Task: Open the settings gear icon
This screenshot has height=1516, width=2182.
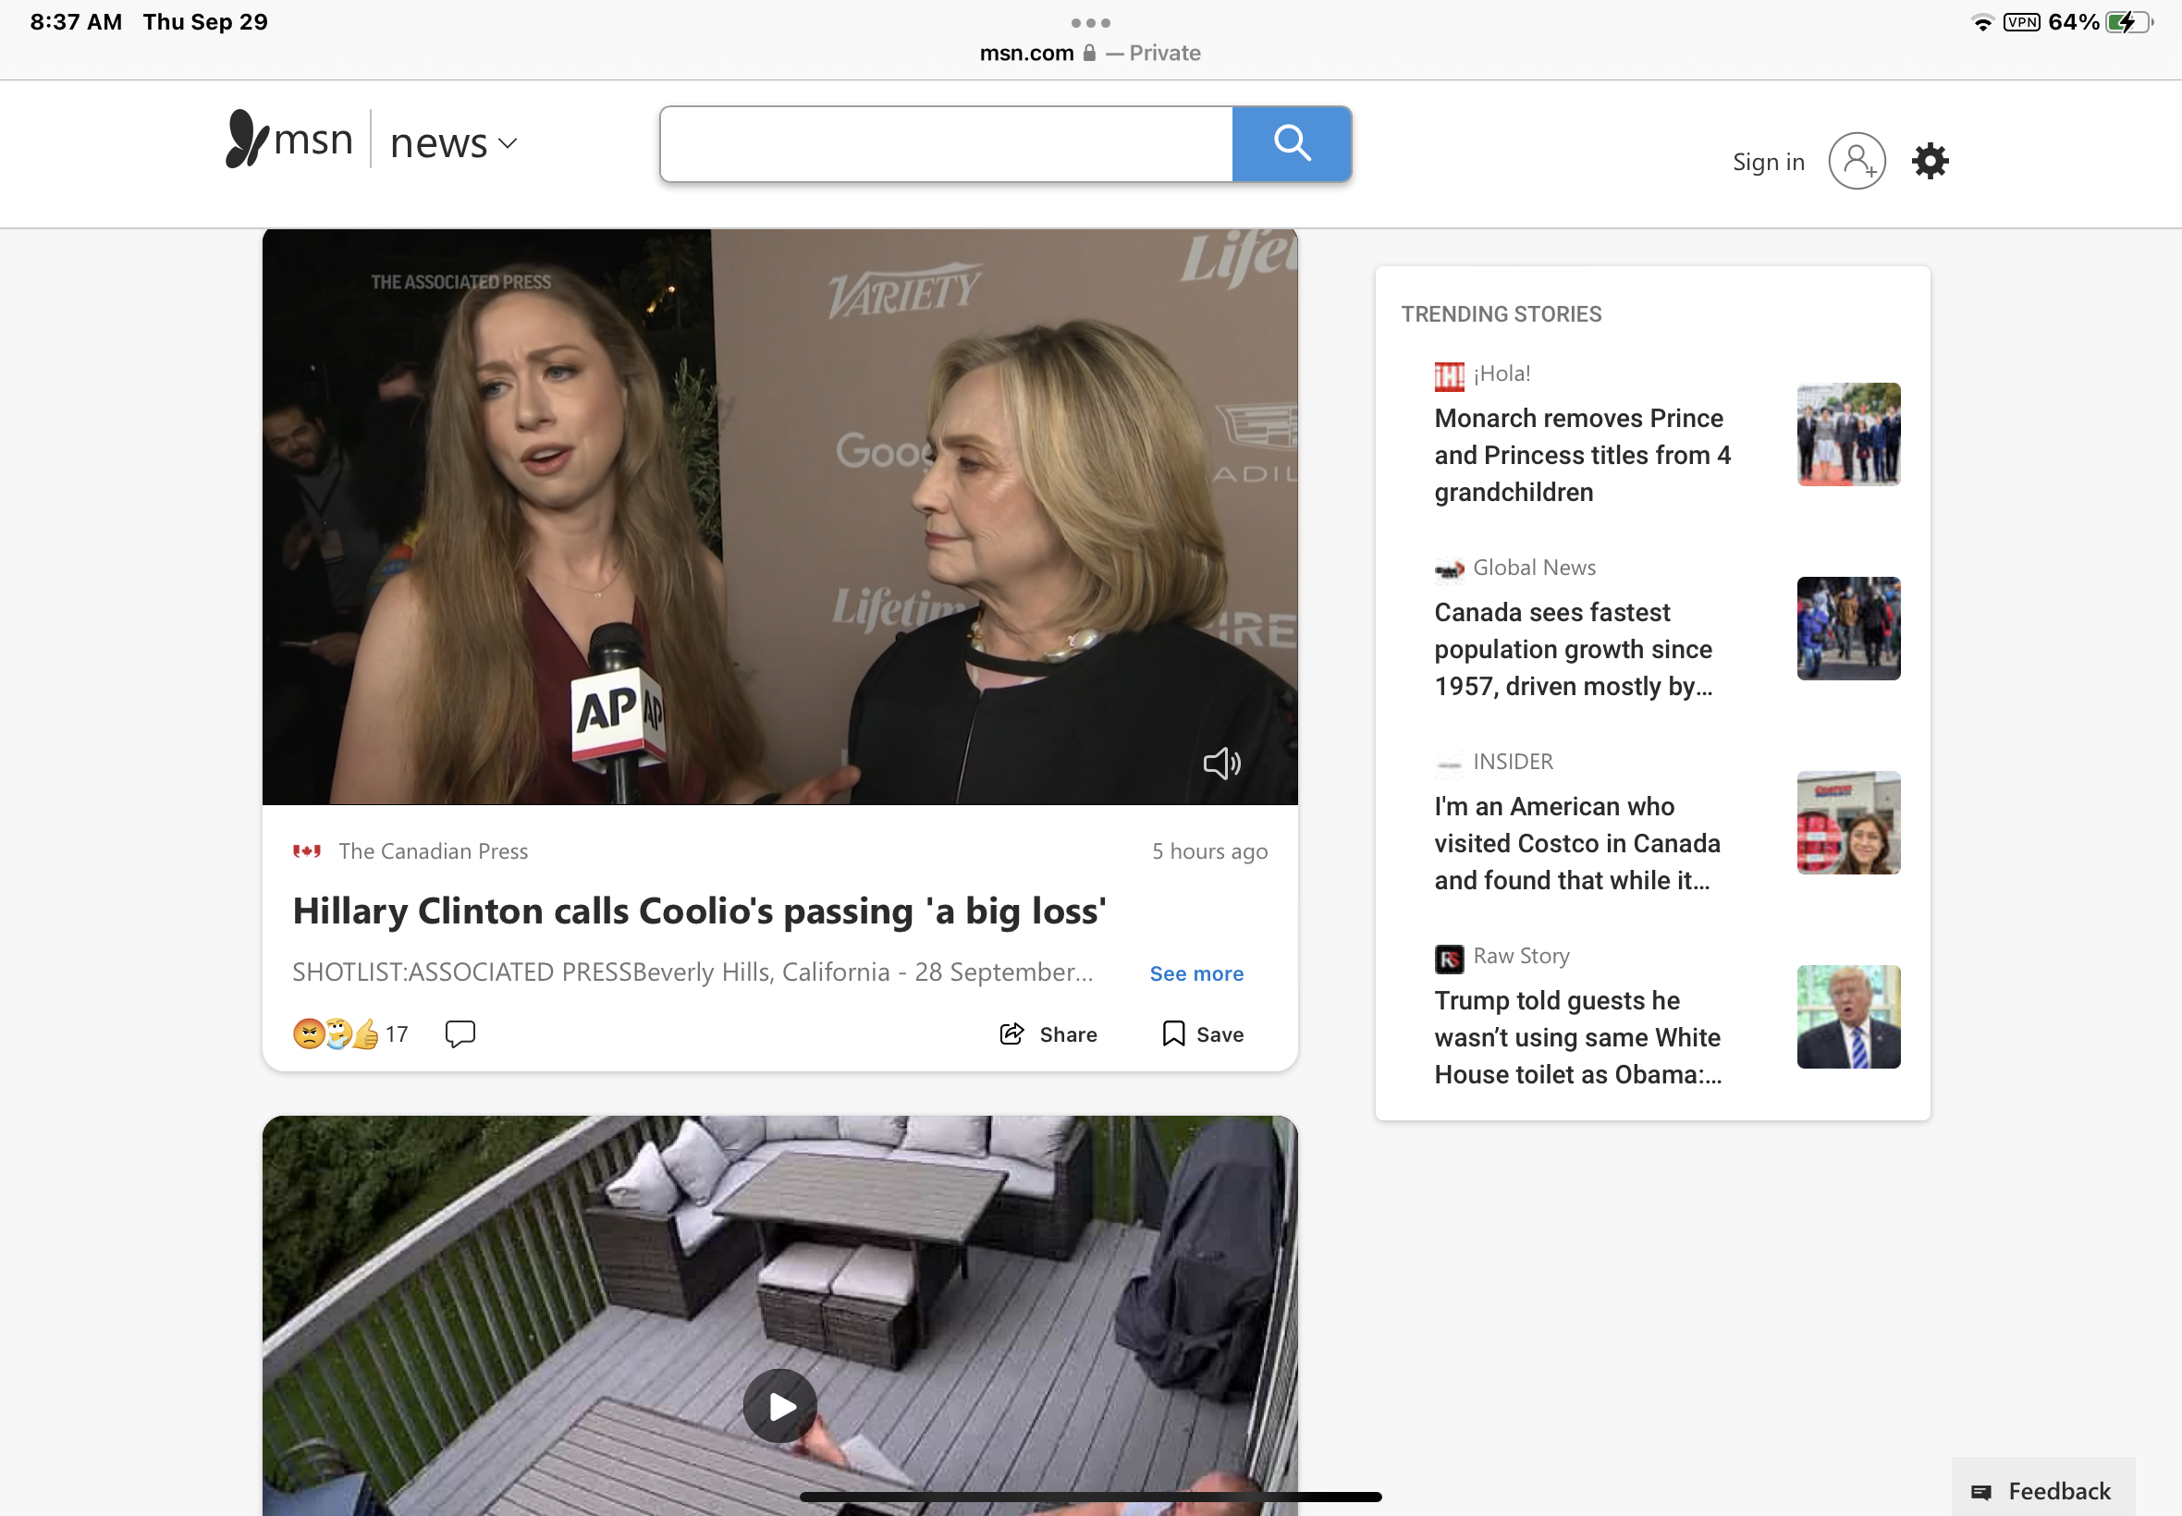Action: point(1930,162)
